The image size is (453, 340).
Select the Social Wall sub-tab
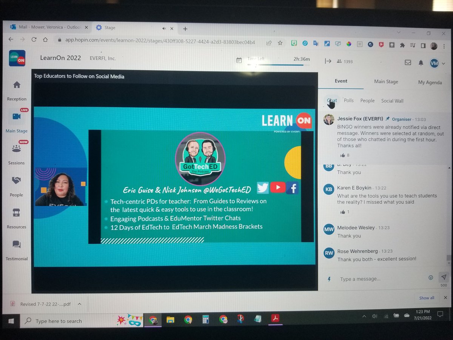point(392,101)
